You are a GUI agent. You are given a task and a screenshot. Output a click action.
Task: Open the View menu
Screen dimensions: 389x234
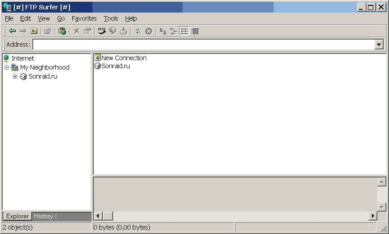tap(44, 18)
